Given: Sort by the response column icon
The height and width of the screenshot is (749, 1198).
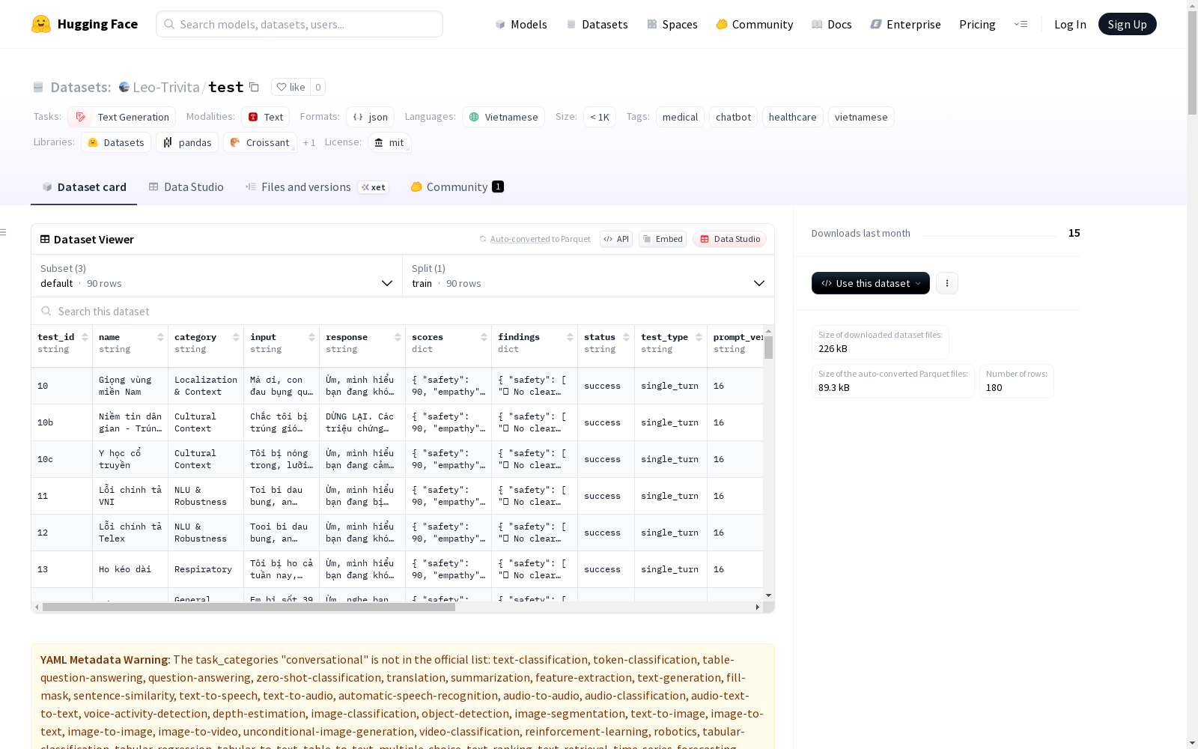Looking at the screenshot, I should [x=398, y=337].
